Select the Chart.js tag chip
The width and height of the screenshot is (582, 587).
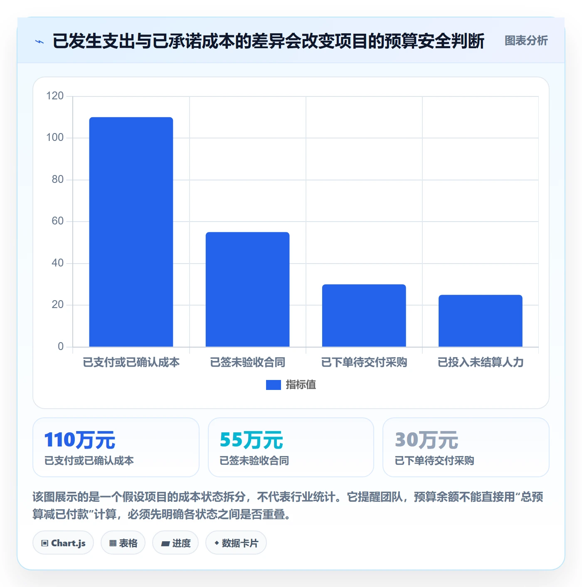tap(63, 543)
